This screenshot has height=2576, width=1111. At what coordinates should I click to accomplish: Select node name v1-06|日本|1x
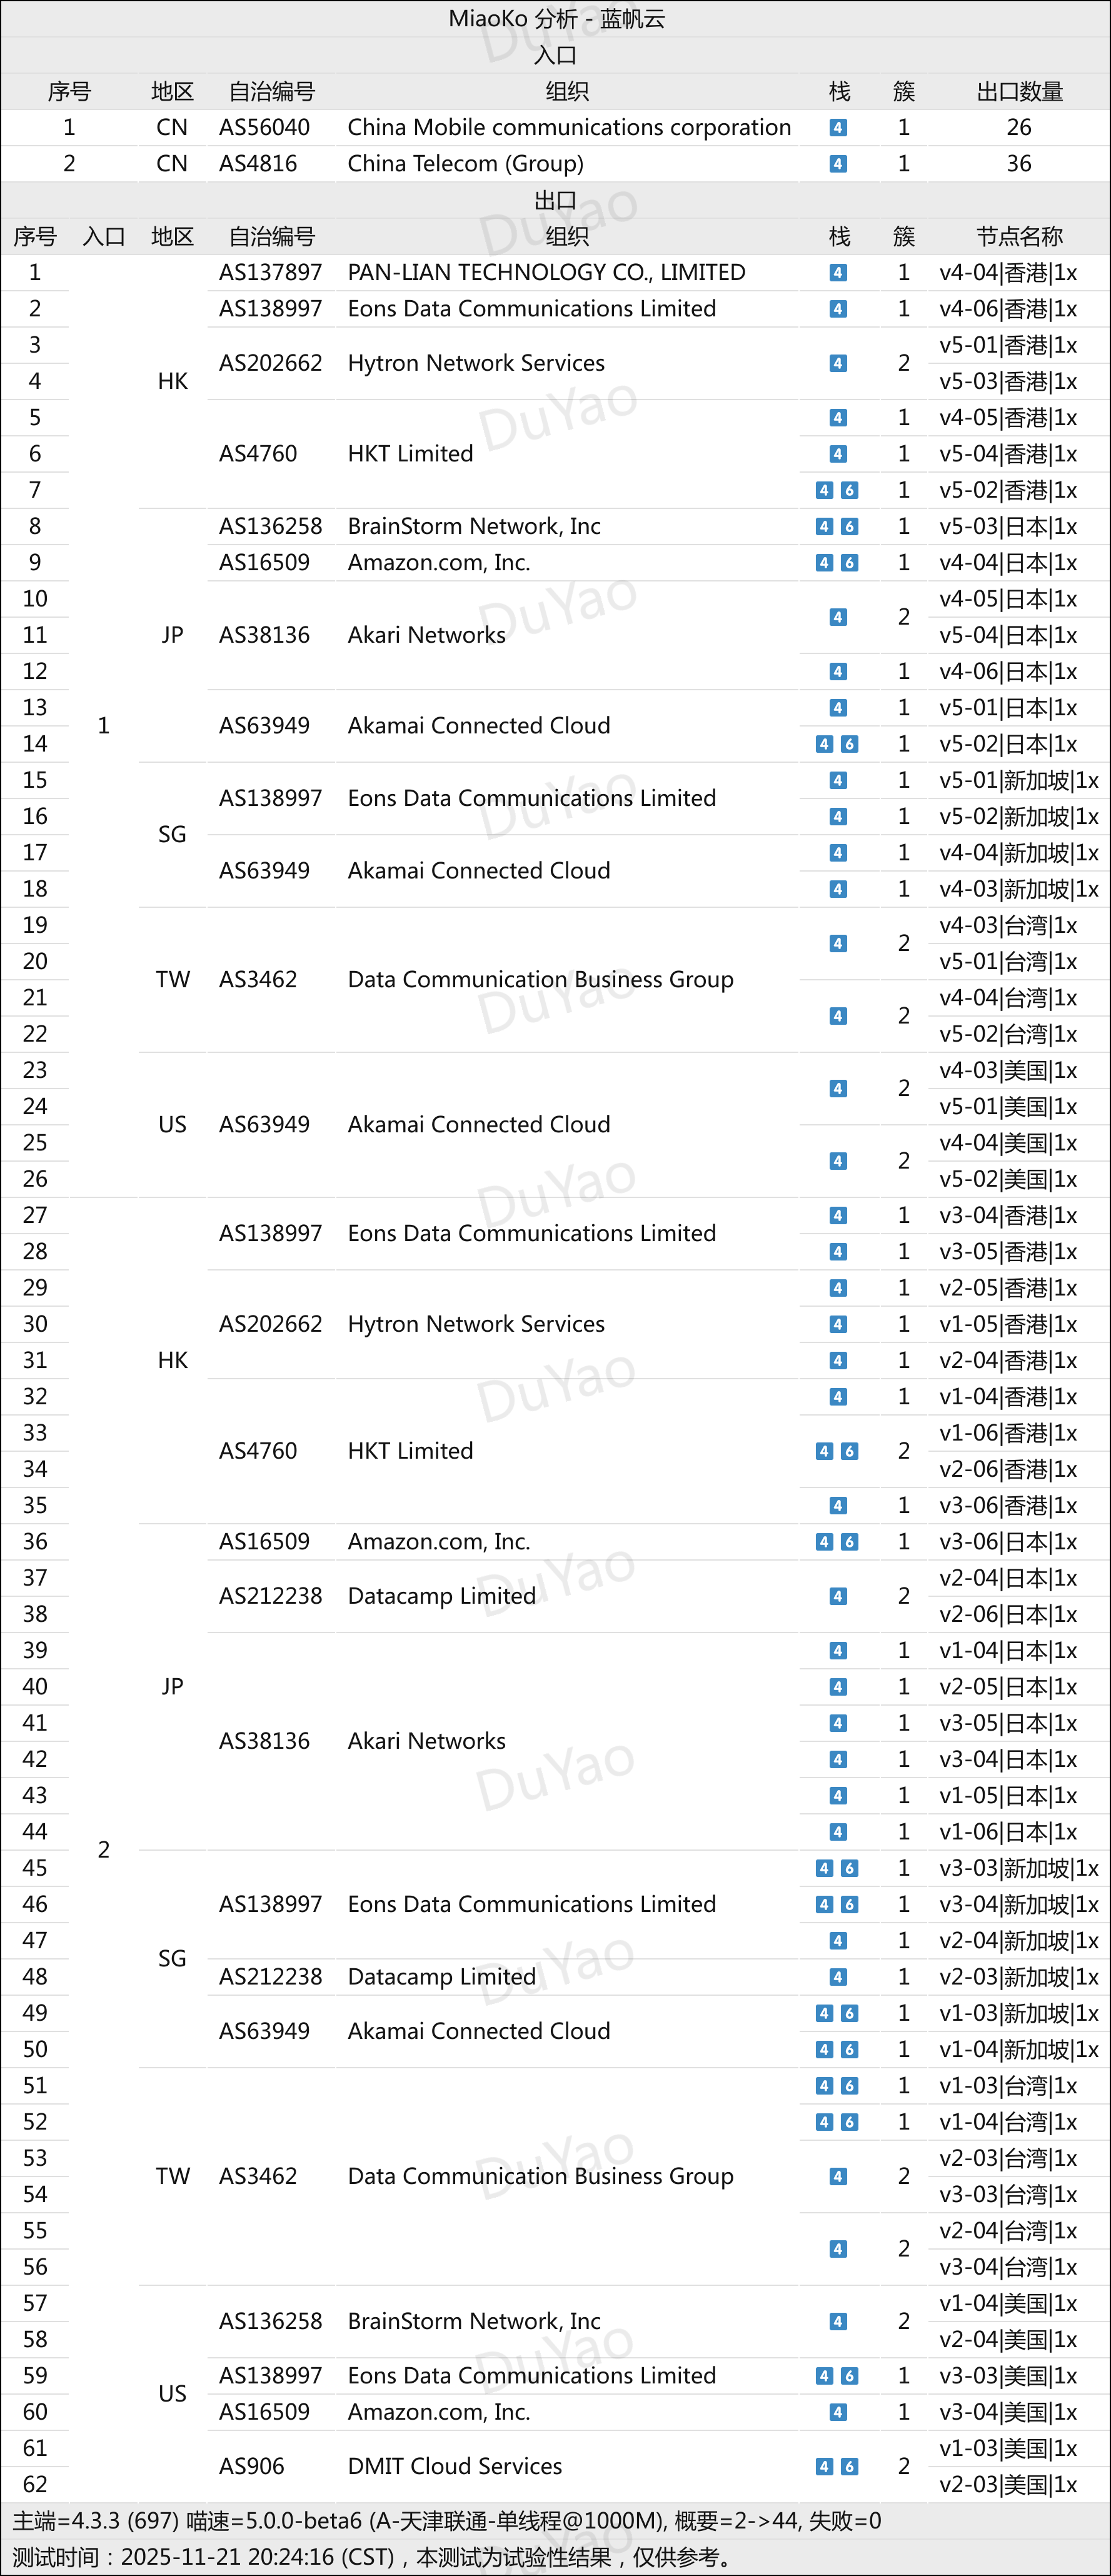point(1007,1832)
